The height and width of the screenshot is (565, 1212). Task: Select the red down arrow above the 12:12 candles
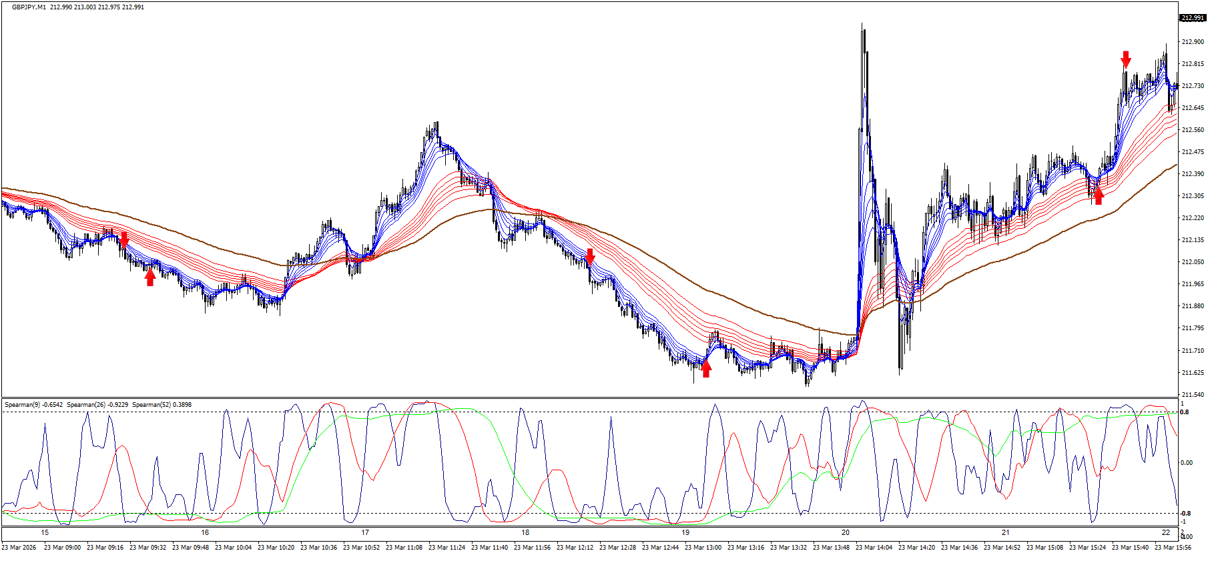coord(590,257)
